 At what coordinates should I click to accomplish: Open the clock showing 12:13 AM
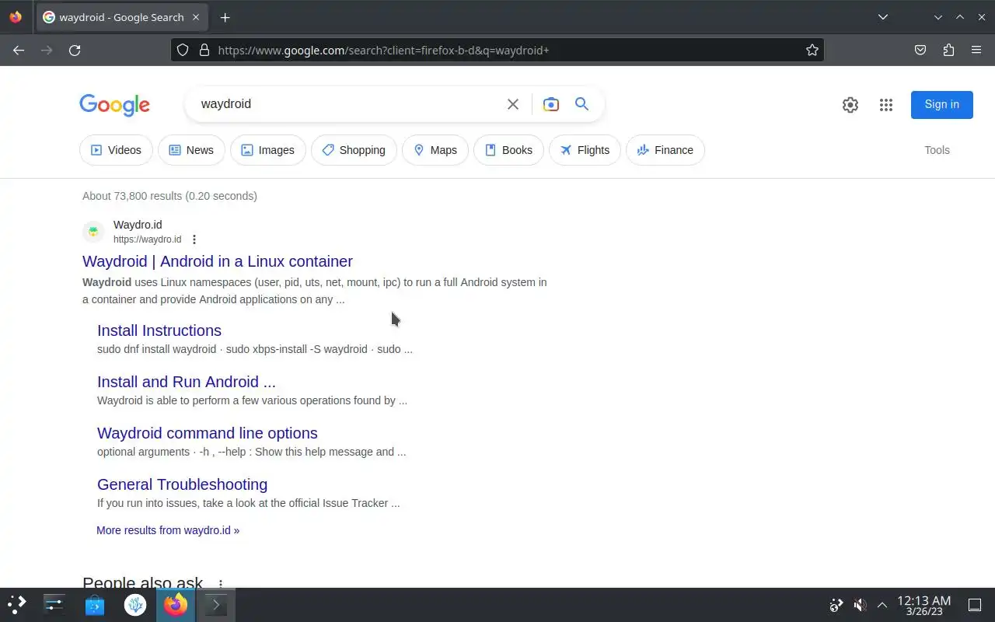tap(923, 605)
